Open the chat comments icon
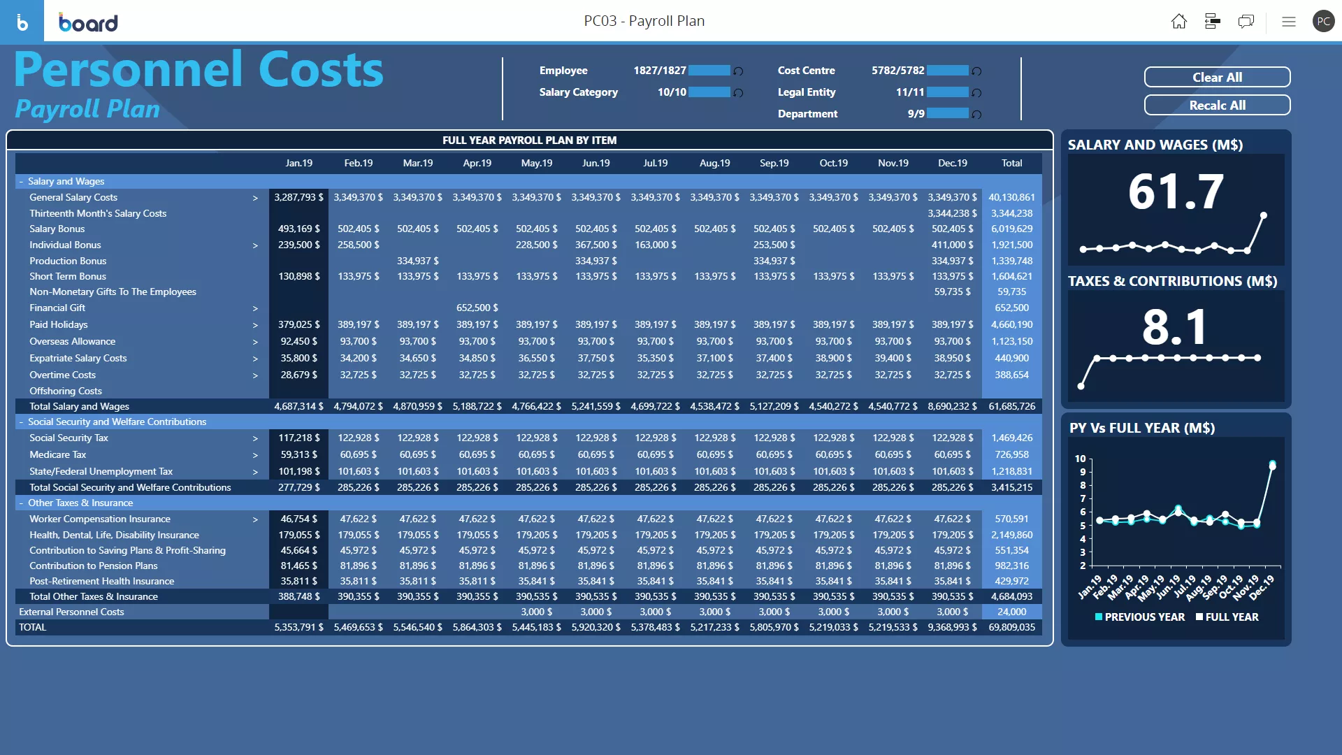The image size is (1342, 755). (x=1246, y=22)
